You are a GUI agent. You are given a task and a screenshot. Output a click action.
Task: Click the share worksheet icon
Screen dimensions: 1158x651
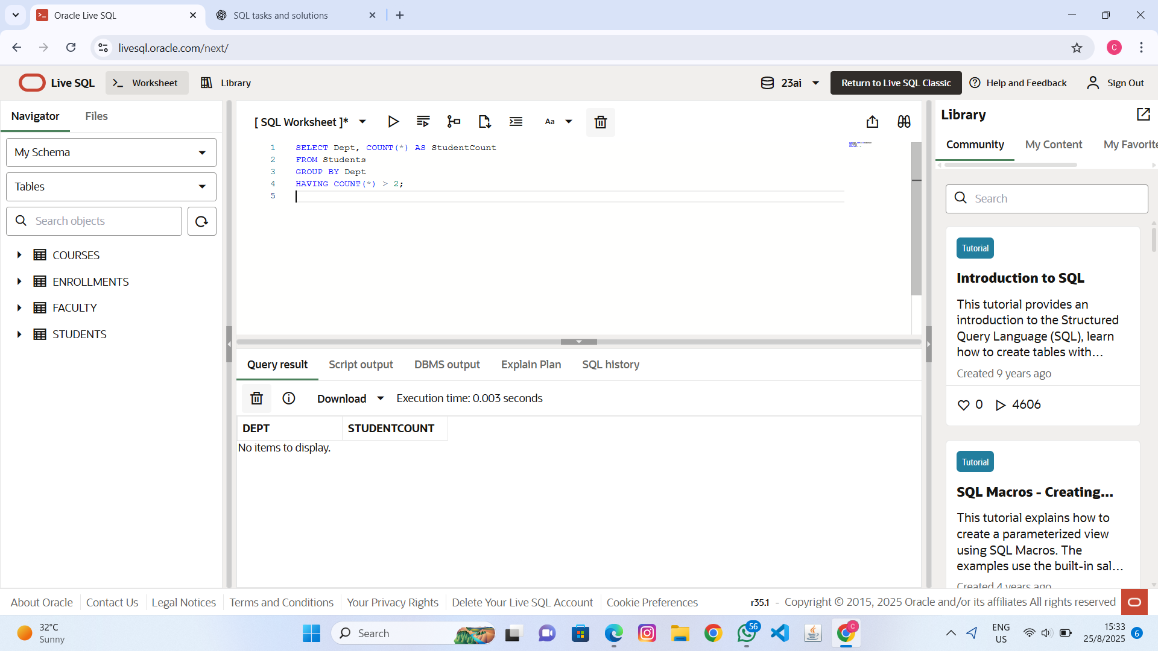872,122
